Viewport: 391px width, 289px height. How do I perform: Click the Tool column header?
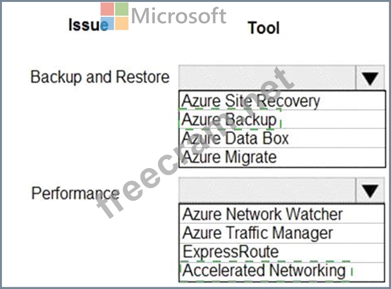[264, 28]
